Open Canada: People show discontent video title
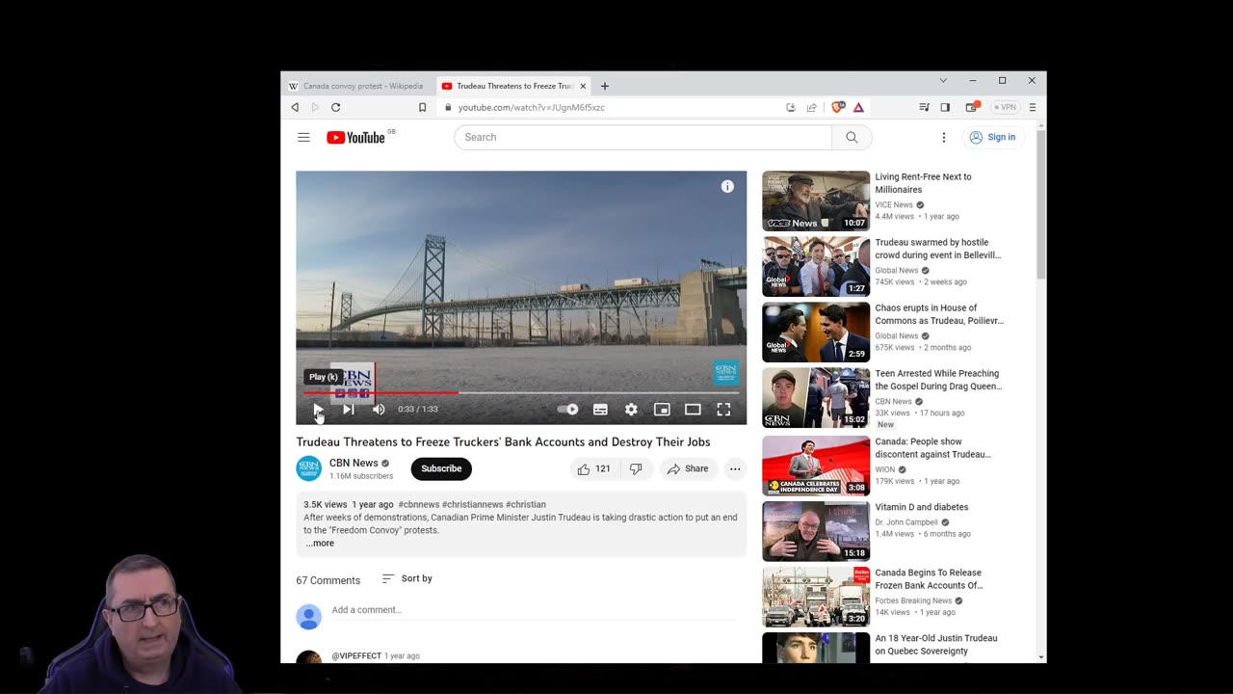Image resolution: width=1233 pixels, height=694 pixels. click(932, 448)
